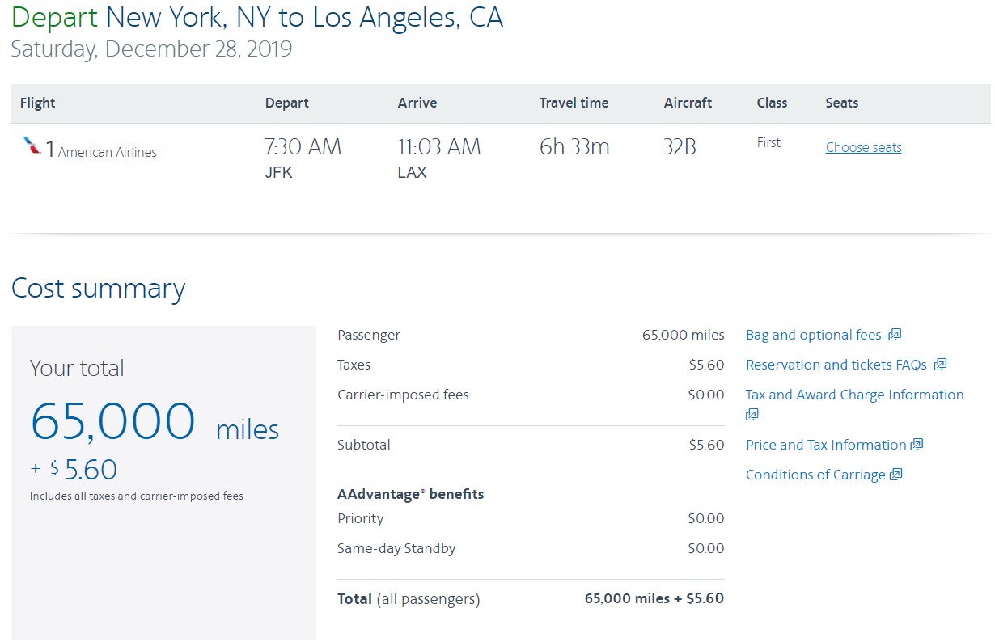This screenshot has height=642, width=995.
Task: Open Bag and optional fees link
Action: pyautogui.click(x=813, y=335)
